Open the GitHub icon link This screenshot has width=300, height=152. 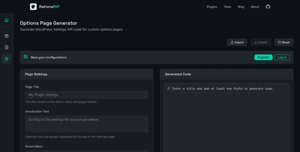point(268,7)
